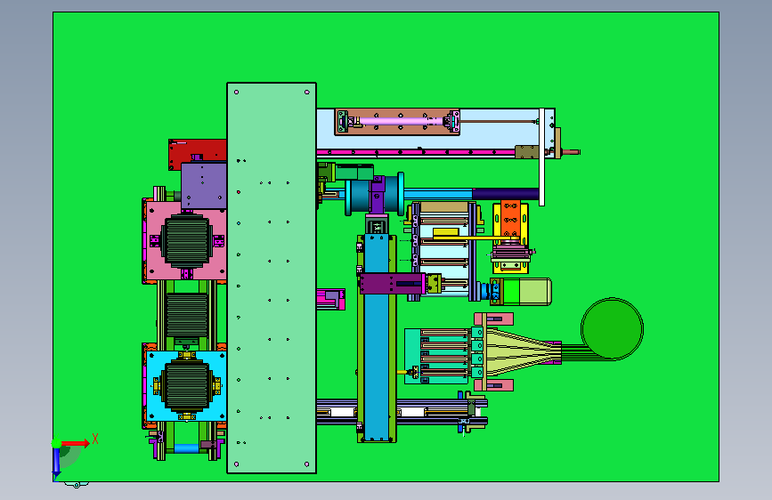Select the red block behind the purple block
Screen dimensions: 772x500
click(x=198, y=150)
